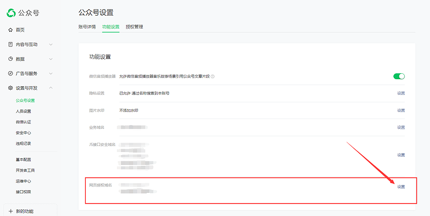Click the 公众号 green logo icon
Image resolution: width=430 pixels, height=216 pixels.
point(11,13)
